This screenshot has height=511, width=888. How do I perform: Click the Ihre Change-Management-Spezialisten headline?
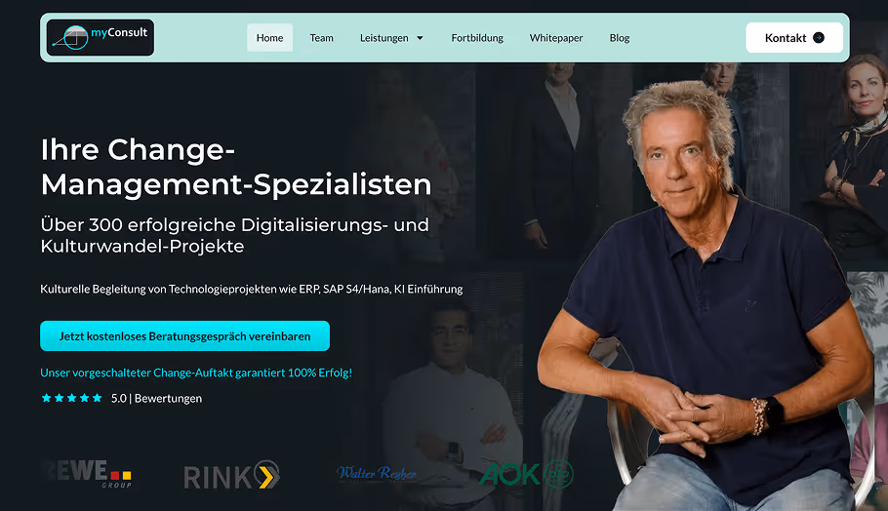tap(236, 167)
